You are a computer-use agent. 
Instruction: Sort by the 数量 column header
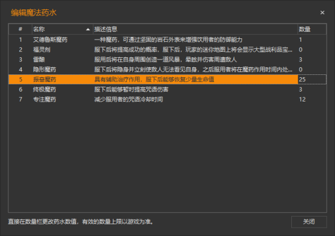312,29
